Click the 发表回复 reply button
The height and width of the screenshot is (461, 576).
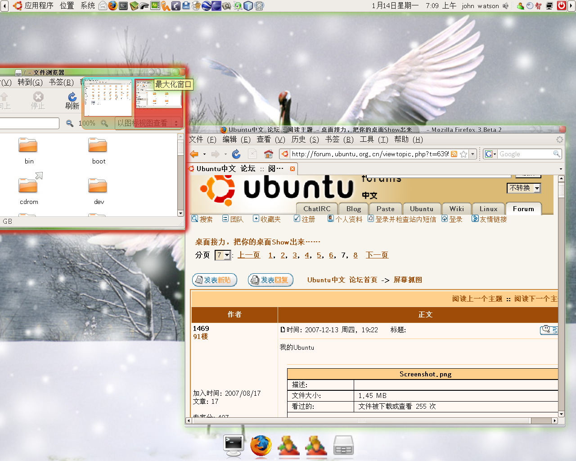pyautogui.click(x=270, y=280)
